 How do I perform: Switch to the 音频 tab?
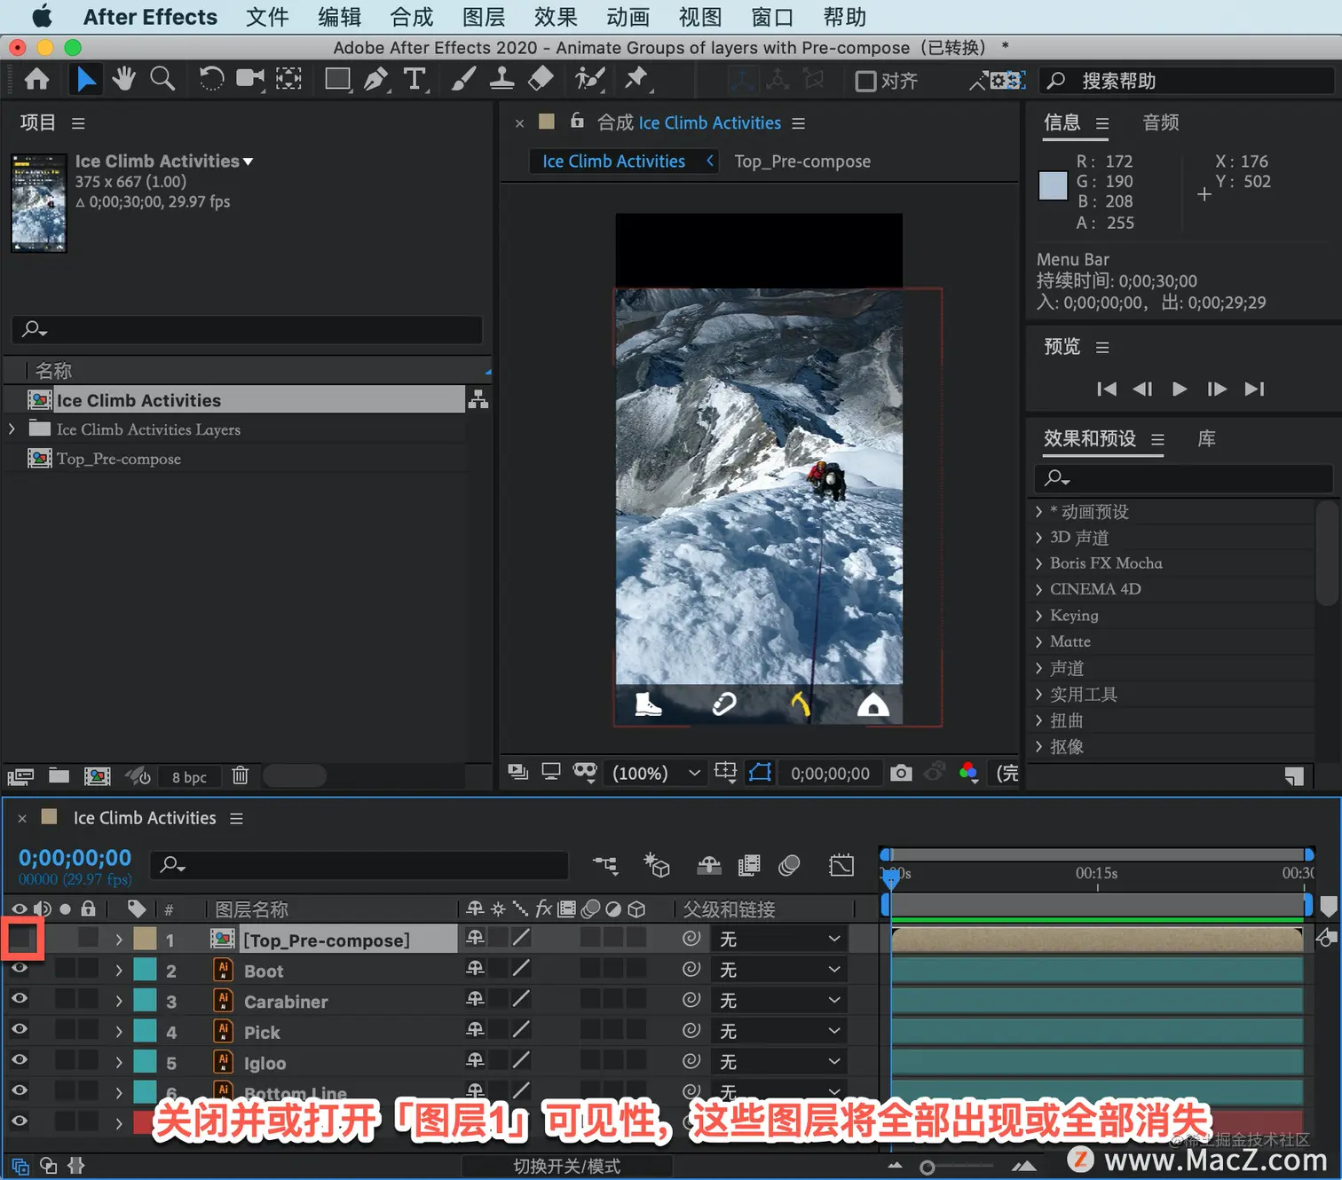[1161, 122]
